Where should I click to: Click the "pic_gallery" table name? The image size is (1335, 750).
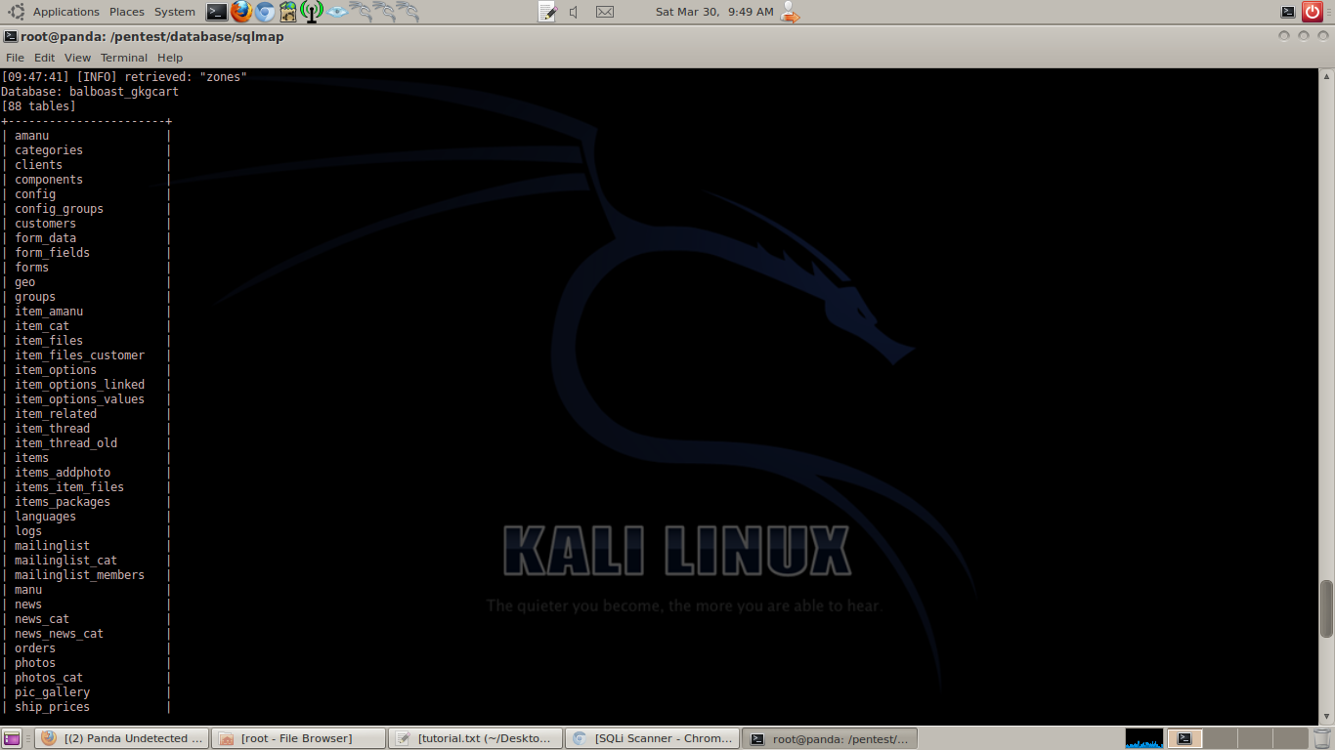click(x=52, y=692)
